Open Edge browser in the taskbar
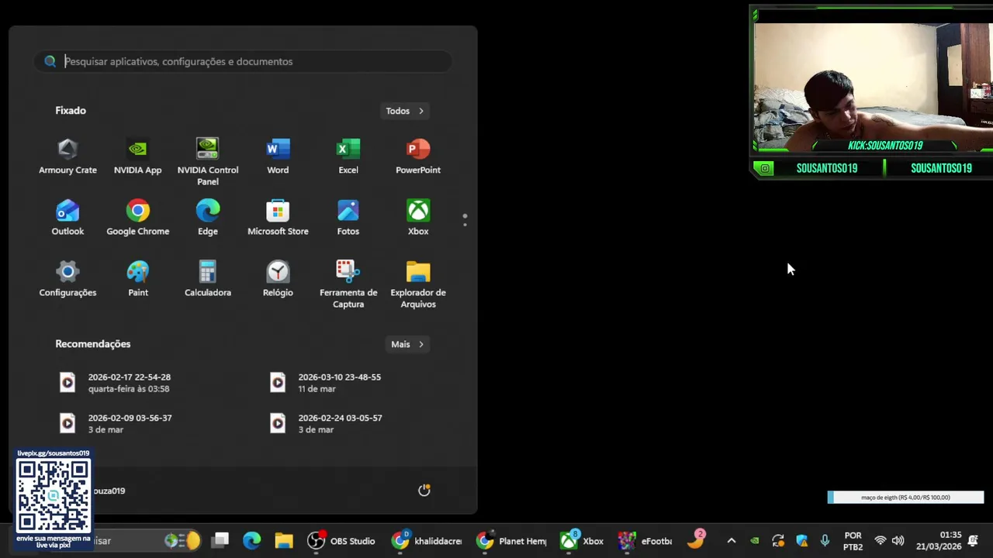The image size is (993, 558). 252,541
